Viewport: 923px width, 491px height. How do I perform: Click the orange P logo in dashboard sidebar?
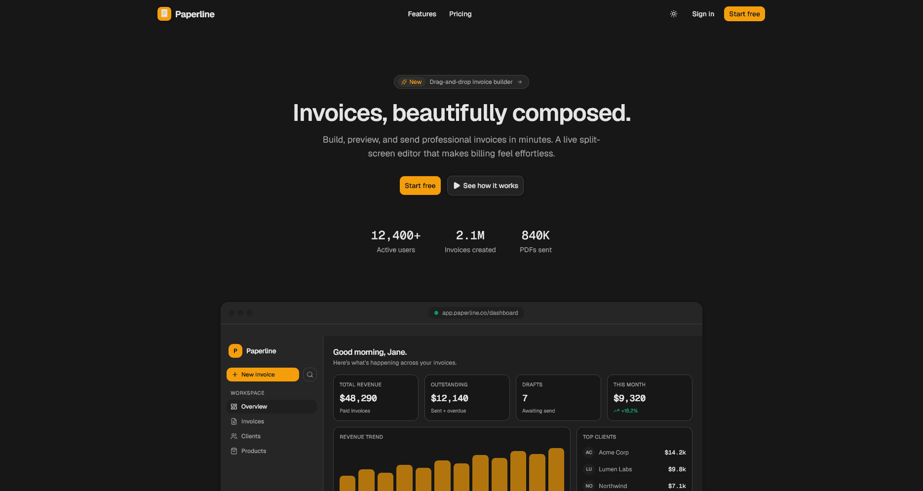(x=235, y=351)
